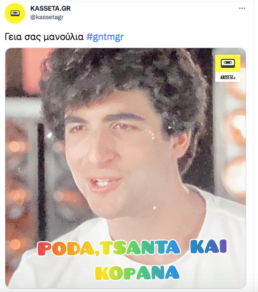
Task: Click the man's face in the image
Action: tap(119, 153)
